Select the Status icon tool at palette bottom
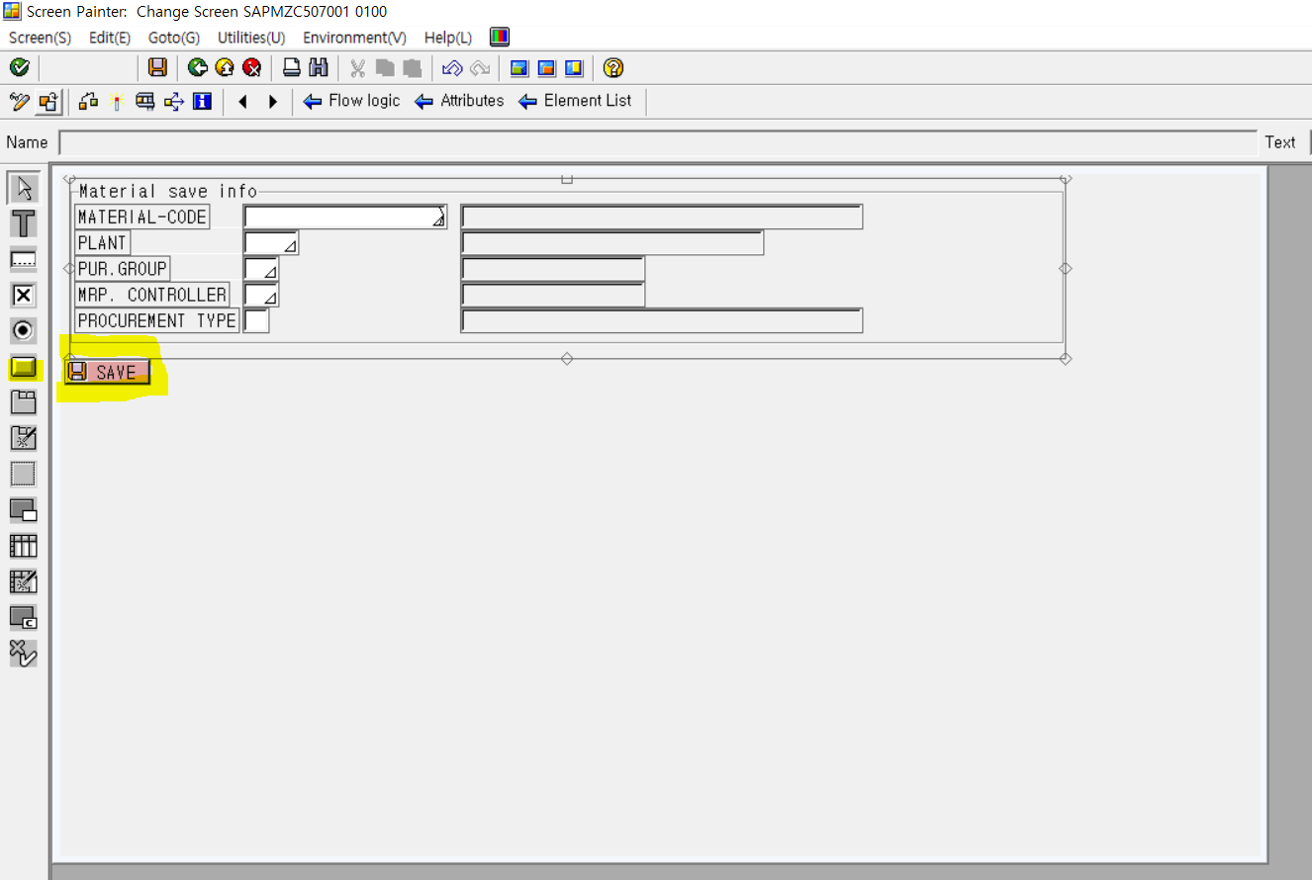This screenshot has width=1312, height=880. coord(24,653)
